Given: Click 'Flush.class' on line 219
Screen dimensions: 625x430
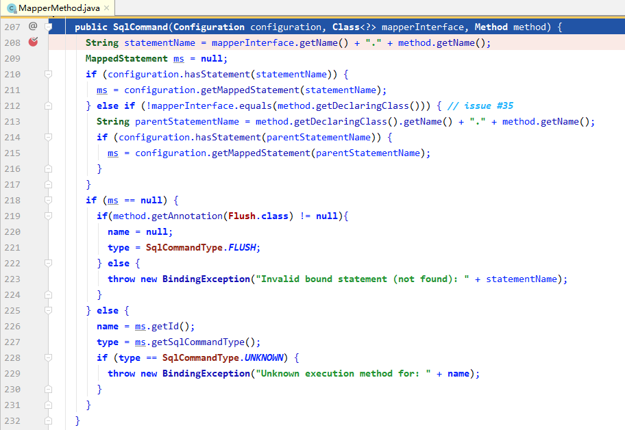Looking at the screenshot, I should [258, 216].
